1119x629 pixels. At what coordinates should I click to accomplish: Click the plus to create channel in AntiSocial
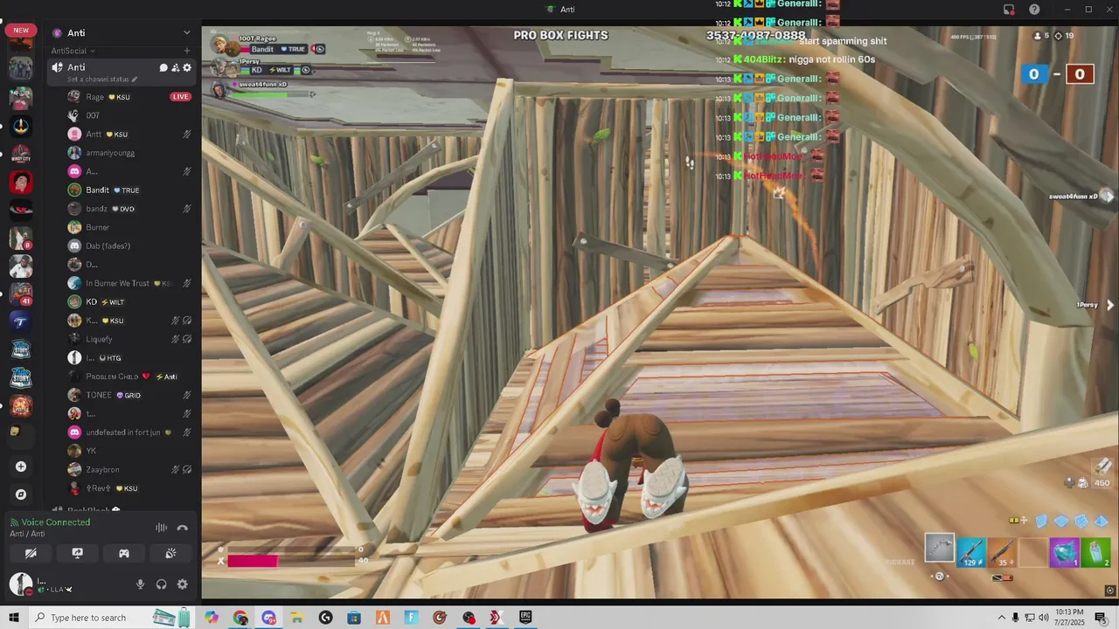pyautogui.click(x=187, y=51)
